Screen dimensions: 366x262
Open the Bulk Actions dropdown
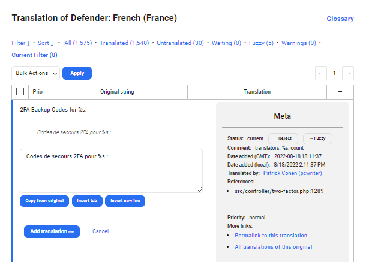click(36, 73)
